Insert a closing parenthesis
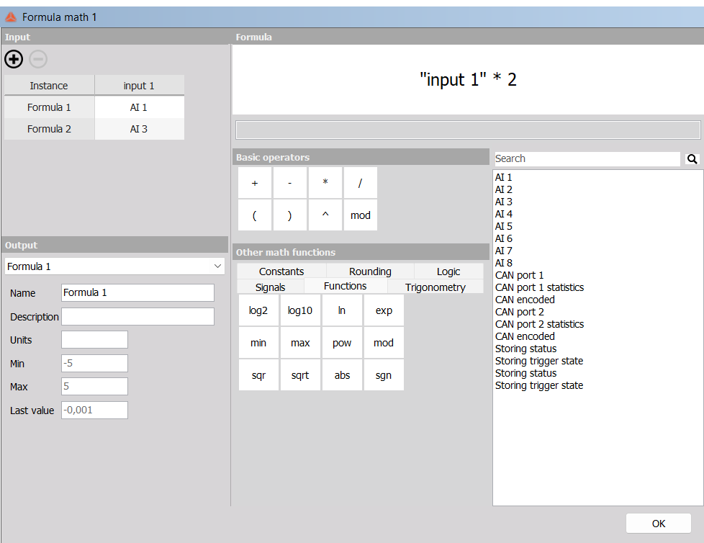The height and width of the screenshot is (543, 704). (x=290, y=215)
